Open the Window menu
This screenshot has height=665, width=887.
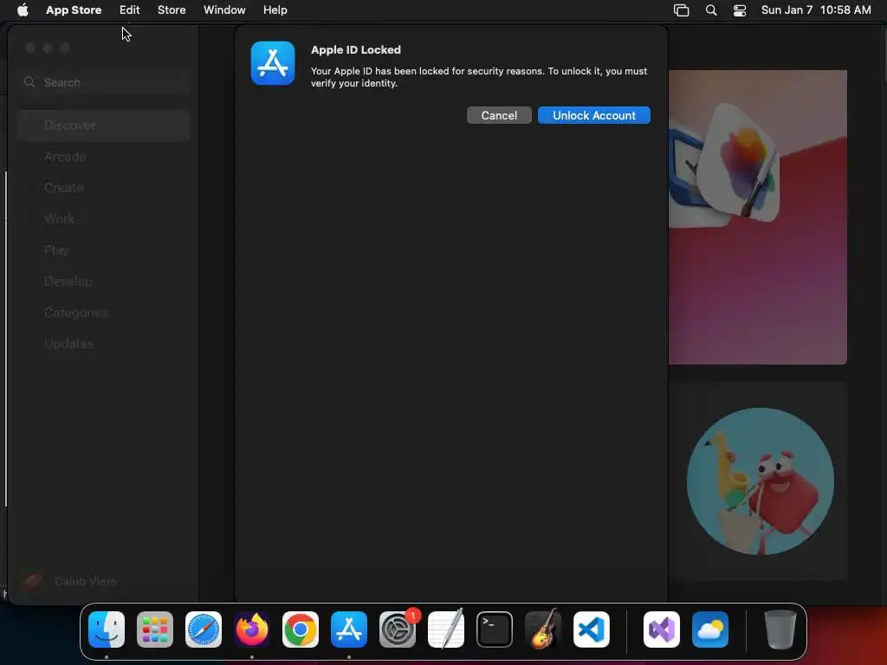point(224,10)
